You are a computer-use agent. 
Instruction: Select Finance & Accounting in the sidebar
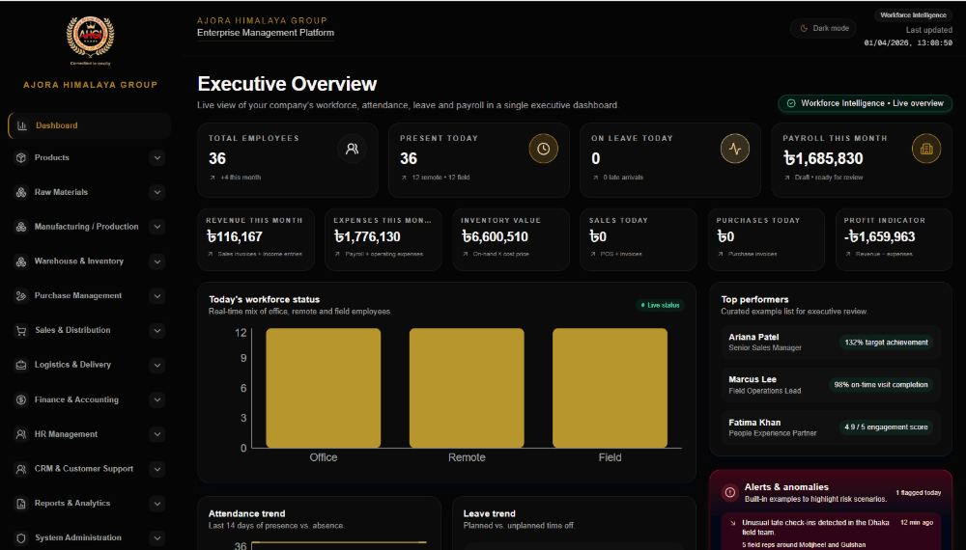(x=76, y=399)
